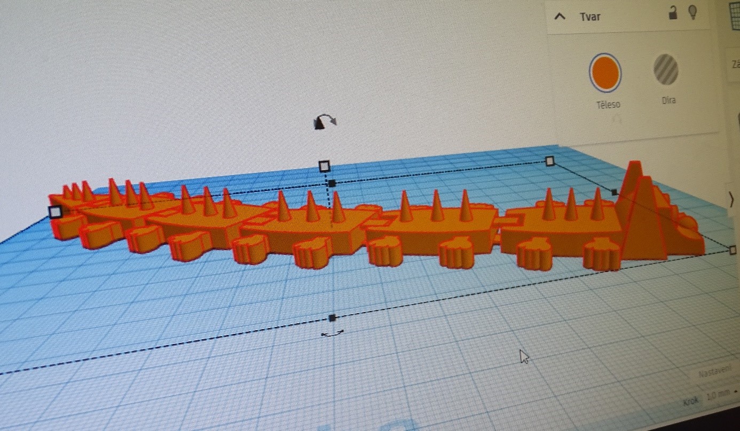The width and height of the screenshot is (740, 431).
Task: Collapse the Tvar inspector panel
Action: 559,16
